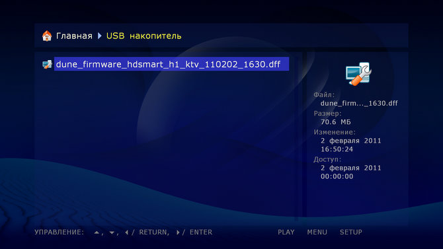Click the large wrench firmware preview icon
The width and height of the screenshot is (443, 249).
[x=358, y=74]
